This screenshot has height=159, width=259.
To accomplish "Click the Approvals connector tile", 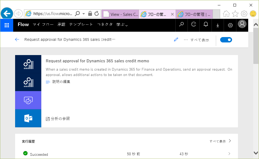I will [x=28, y=100].
